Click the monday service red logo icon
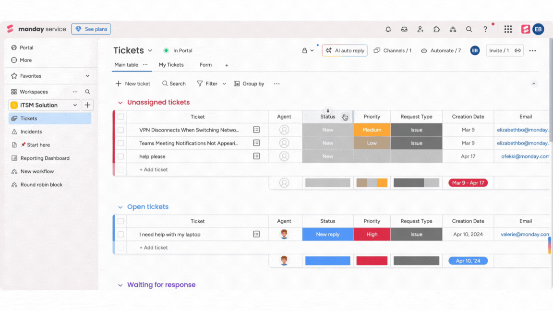This screenshot has height=311, width=553. (x=526, y=29)
